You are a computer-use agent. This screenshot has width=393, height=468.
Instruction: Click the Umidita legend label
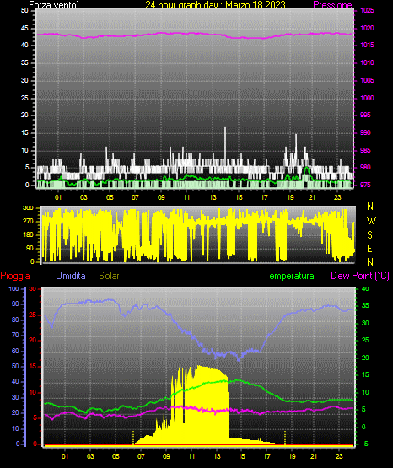coord(71,276)
